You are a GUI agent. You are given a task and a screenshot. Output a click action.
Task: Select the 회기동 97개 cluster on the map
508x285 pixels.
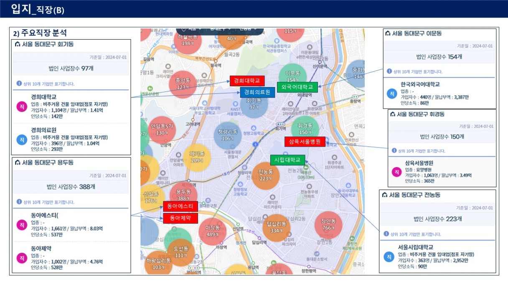[254, 104]
